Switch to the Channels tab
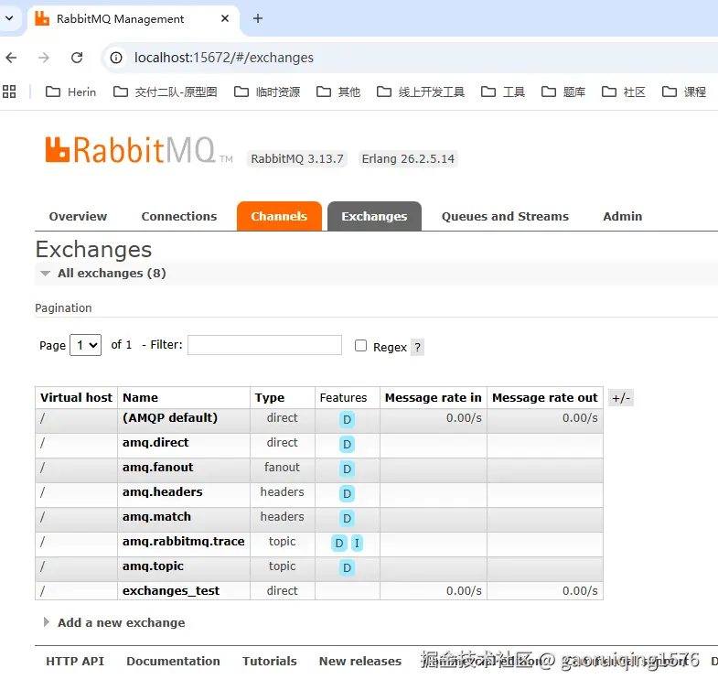Screen dimensions: 718x690 click(279, 216)
